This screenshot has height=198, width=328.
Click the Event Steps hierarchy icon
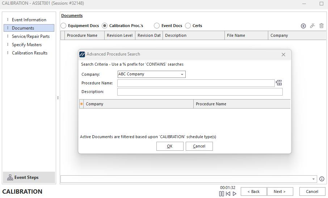pos(10,177)
